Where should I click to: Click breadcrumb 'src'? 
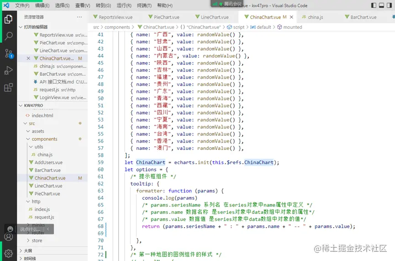click(96, 27)
